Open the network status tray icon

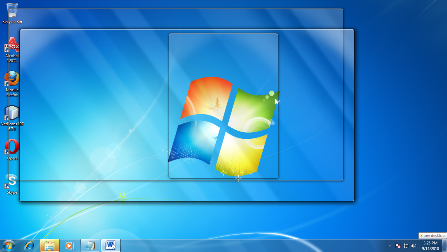406,246
